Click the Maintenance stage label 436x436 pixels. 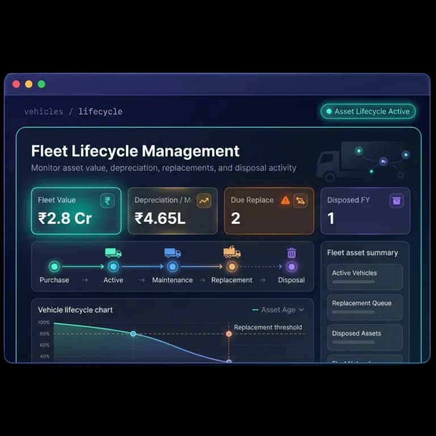point(173,280)
